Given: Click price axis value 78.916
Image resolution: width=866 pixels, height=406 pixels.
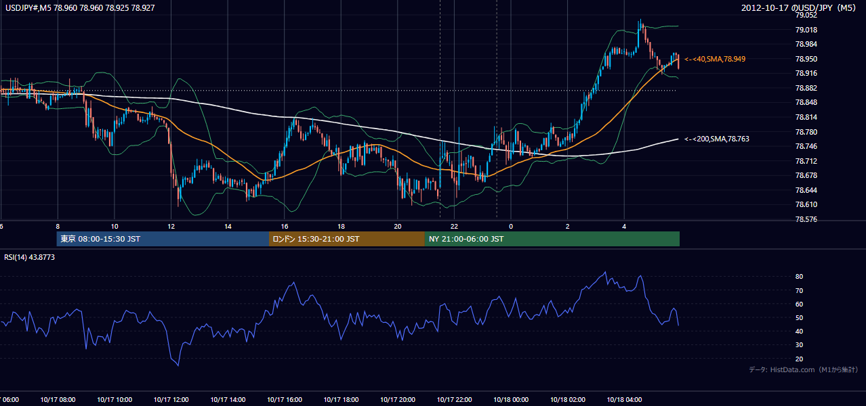Looking at the screenshot, I should pyautogui.click(x=806, y=74).
